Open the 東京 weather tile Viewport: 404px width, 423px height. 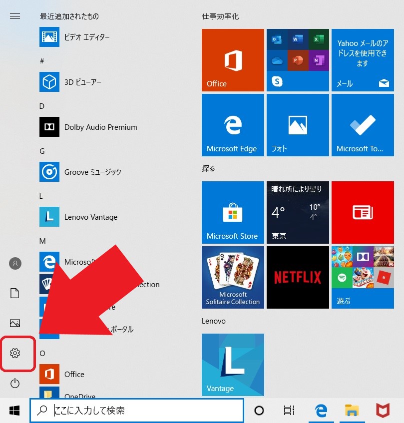click(298, 213)
